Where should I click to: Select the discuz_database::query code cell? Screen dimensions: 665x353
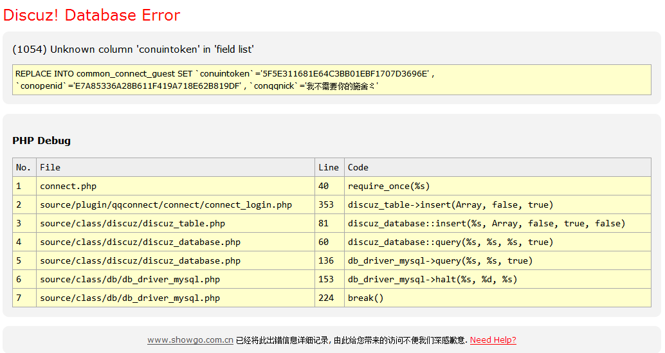coord(498,242)
